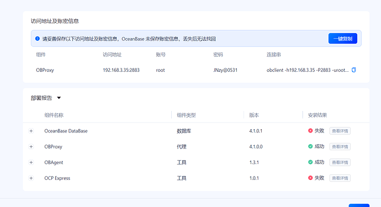Click the 连接串 column header

pos(273,55)
